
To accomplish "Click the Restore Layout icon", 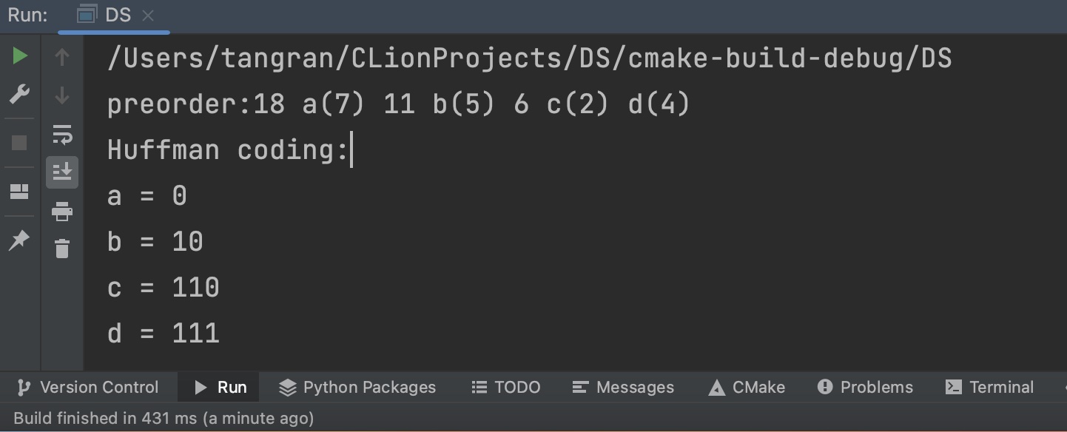I will (20, 192).
